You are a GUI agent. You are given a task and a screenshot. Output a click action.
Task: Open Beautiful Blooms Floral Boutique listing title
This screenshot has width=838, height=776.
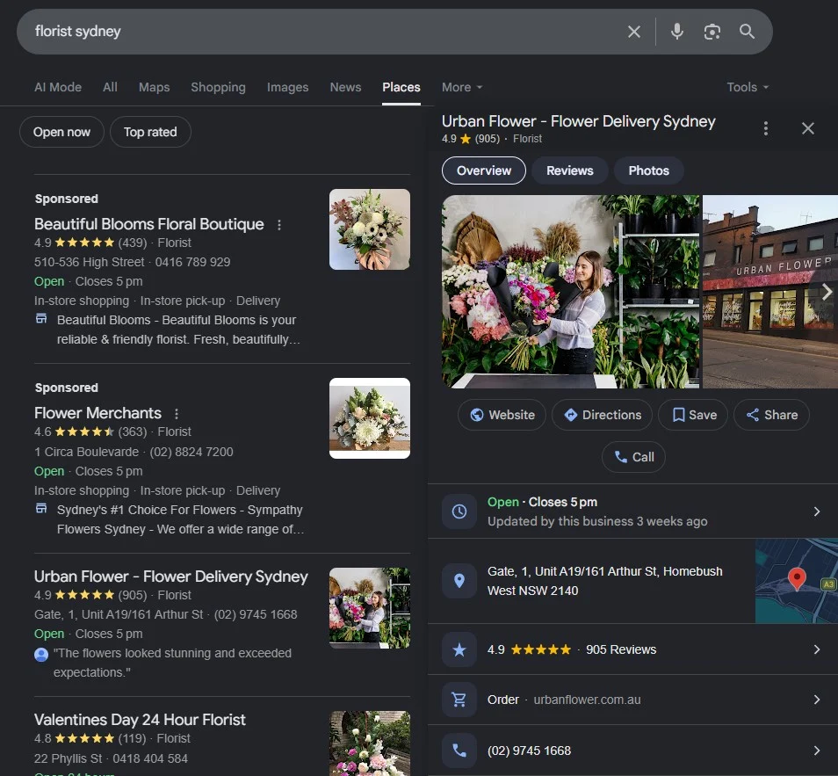tap(149, 224)
